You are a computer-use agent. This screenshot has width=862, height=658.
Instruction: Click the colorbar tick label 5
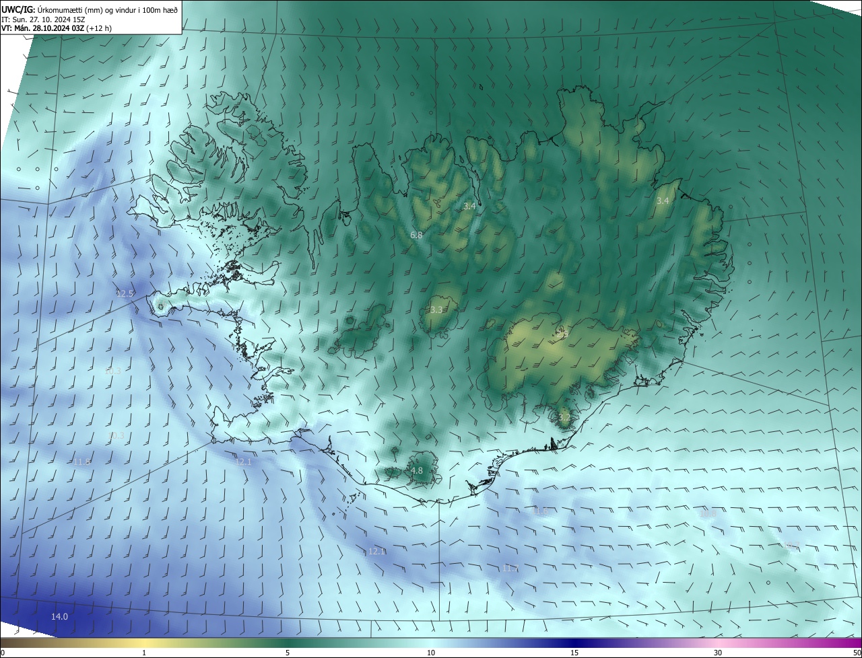(x=288, y=653)
